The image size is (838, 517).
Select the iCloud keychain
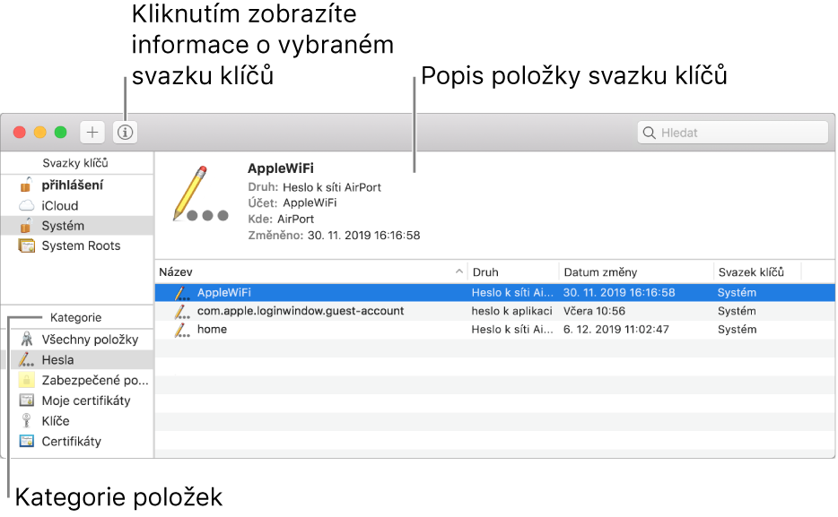point(77,205)
